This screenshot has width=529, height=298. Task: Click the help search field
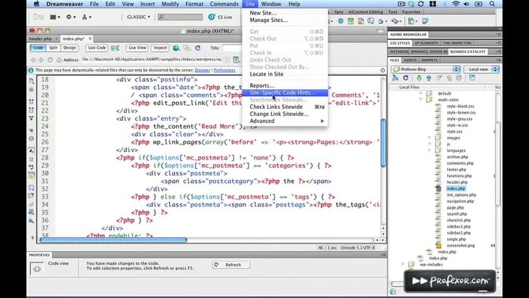[x=180, y=17]
